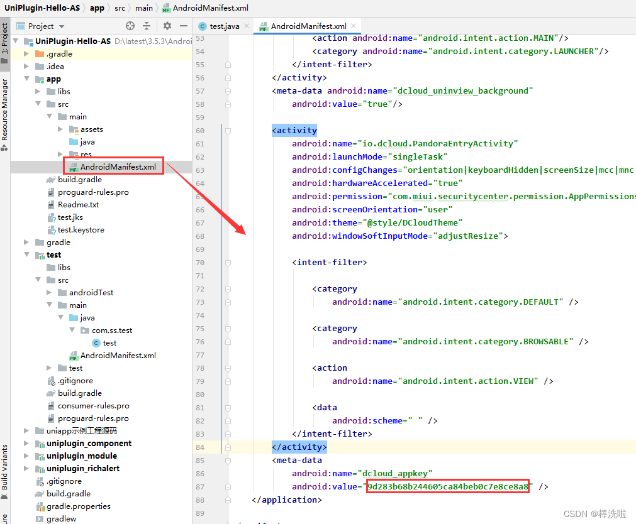Fold the activity tag at line 60
Screen dimensions: 636x524
point(228,131)
